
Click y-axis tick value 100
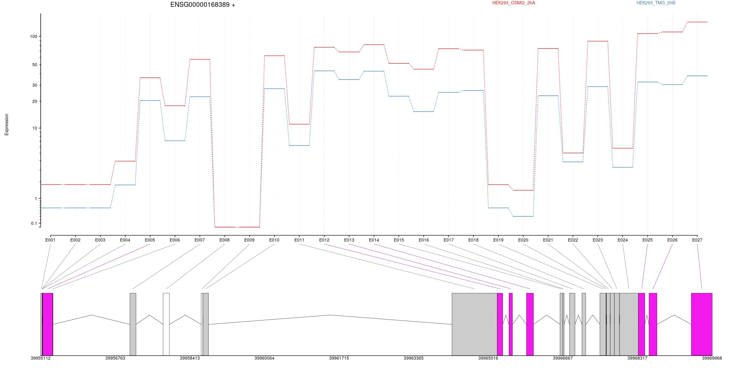tap(33, 36)
